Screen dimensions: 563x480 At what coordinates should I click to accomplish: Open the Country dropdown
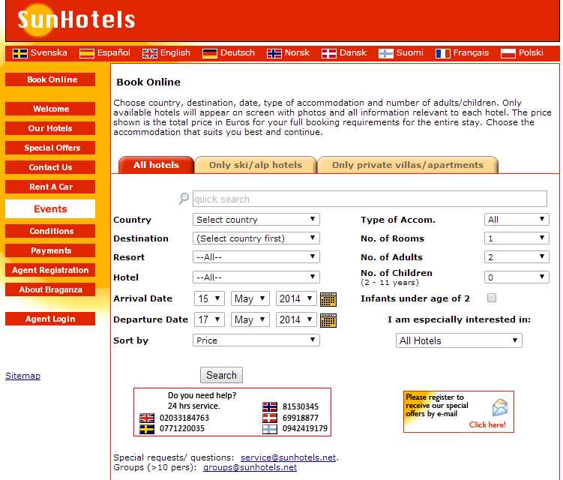256,220
